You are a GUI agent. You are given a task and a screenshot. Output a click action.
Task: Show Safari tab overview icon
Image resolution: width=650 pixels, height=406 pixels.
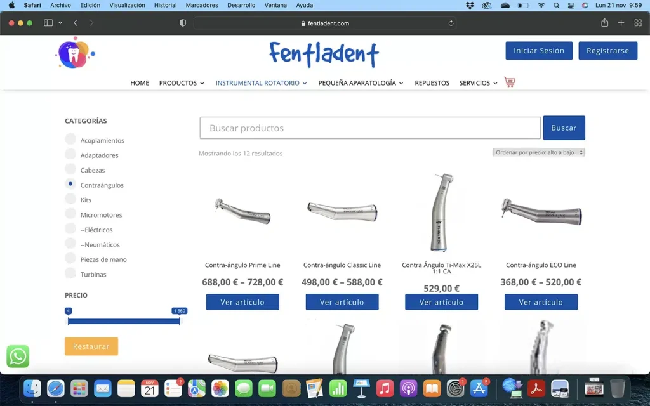pyautogui.click(x=638, y=23)
